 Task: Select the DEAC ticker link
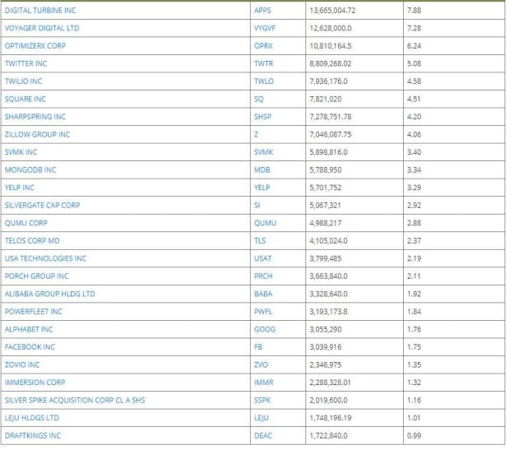click(263, 436)
